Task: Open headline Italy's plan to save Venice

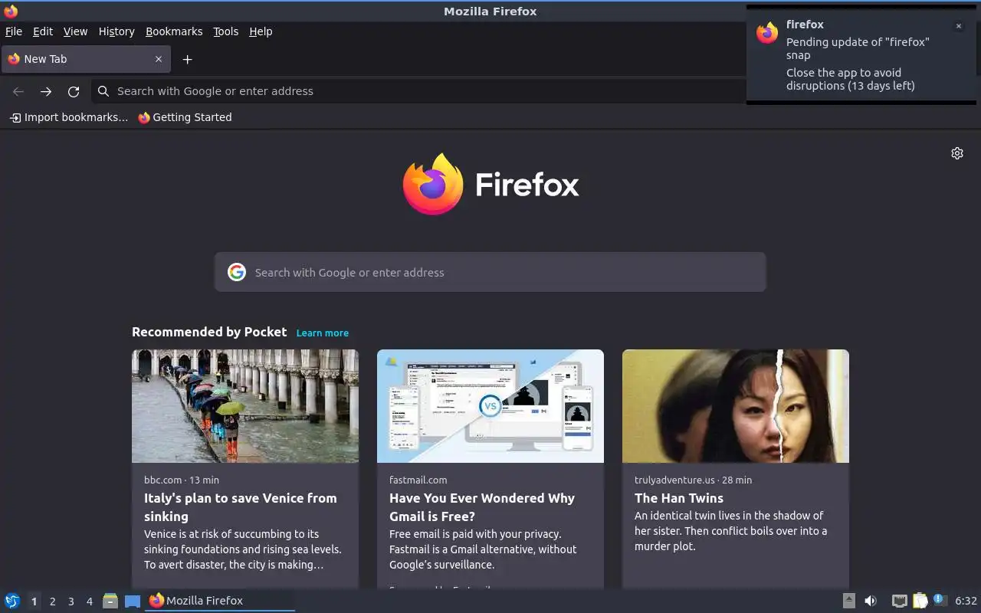Action: tap(241, 507)
